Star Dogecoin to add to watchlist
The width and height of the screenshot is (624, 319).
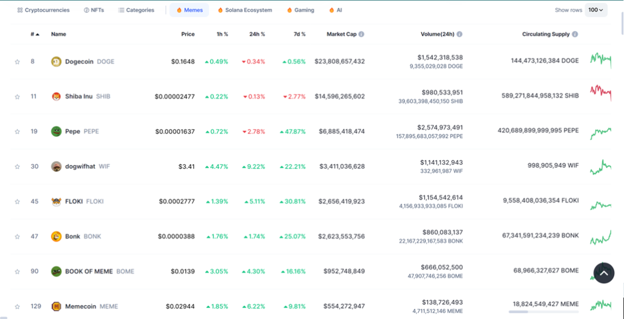(17, 62)
